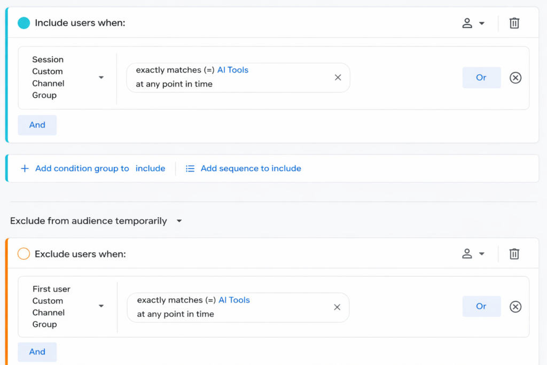Clear the AI Tools filter in include condition

coord(338,77)
